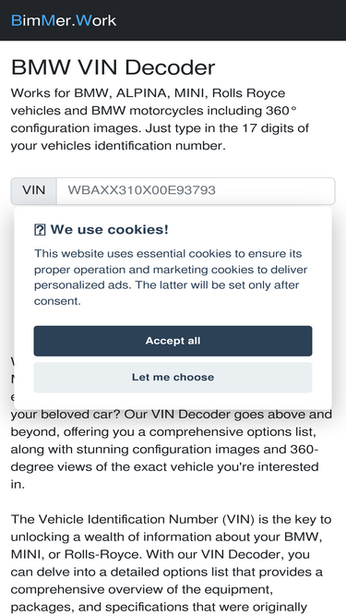346x616 pixels.
Task: Accept all cookies
Action: [173, 341]
